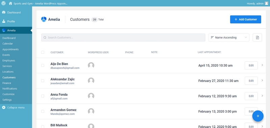270x128 pixels.
Task: Click the admin profile avatar icon
Action: (x=266, y=3)
